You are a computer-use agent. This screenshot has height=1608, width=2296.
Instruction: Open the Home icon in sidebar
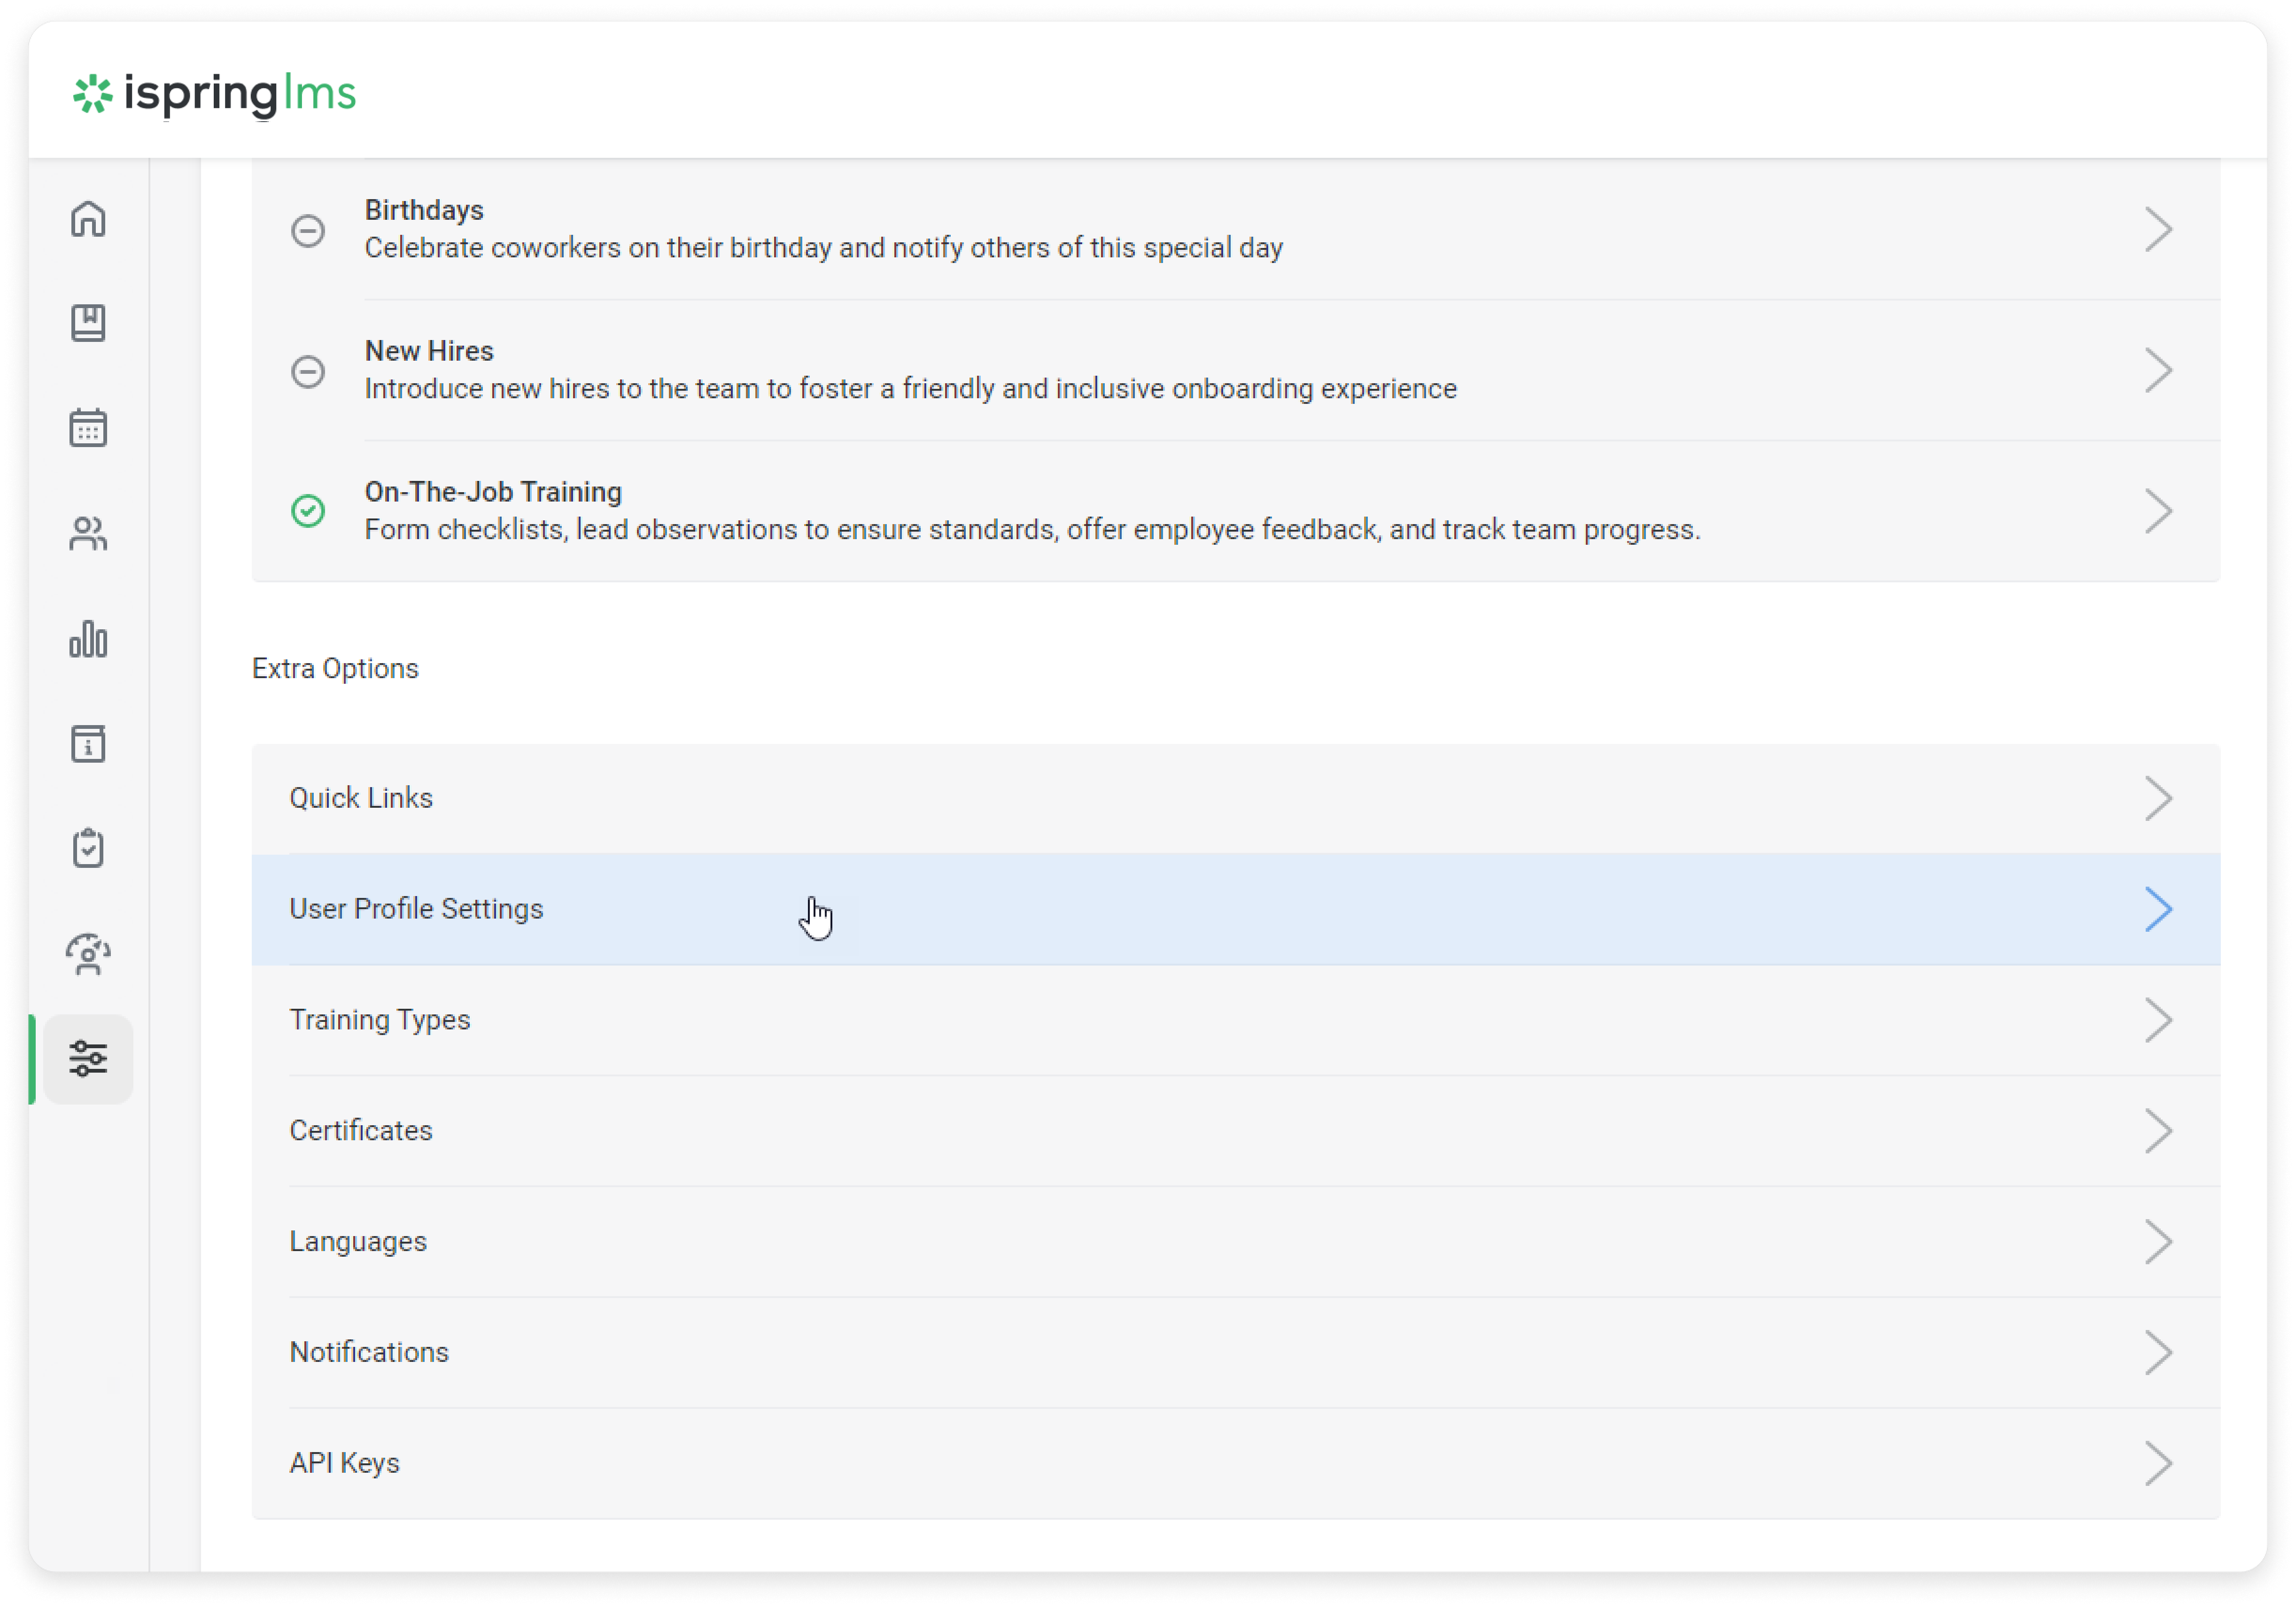point(88,218)
